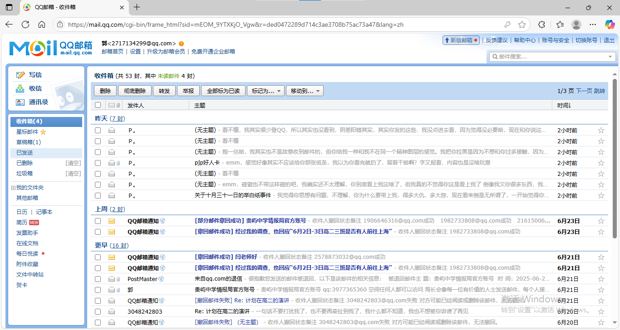Click the gold star next to 星标邮件
This screenshot has height=330, width=620.
[43, 132]
